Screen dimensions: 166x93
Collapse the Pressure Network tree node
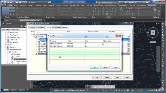pyautogui.click(x=5, y=49)
